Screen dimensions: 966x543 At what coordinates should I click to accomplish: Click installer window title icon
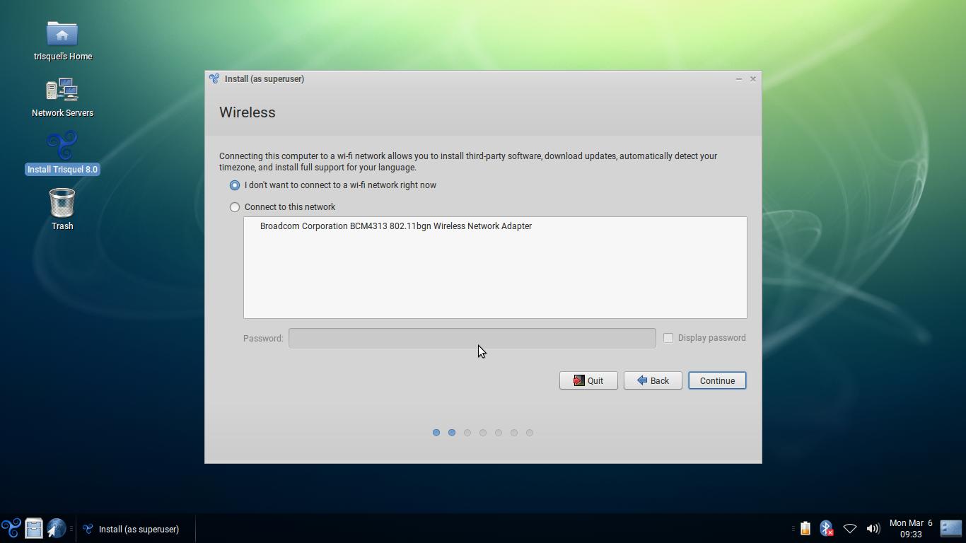pos(214,78)
